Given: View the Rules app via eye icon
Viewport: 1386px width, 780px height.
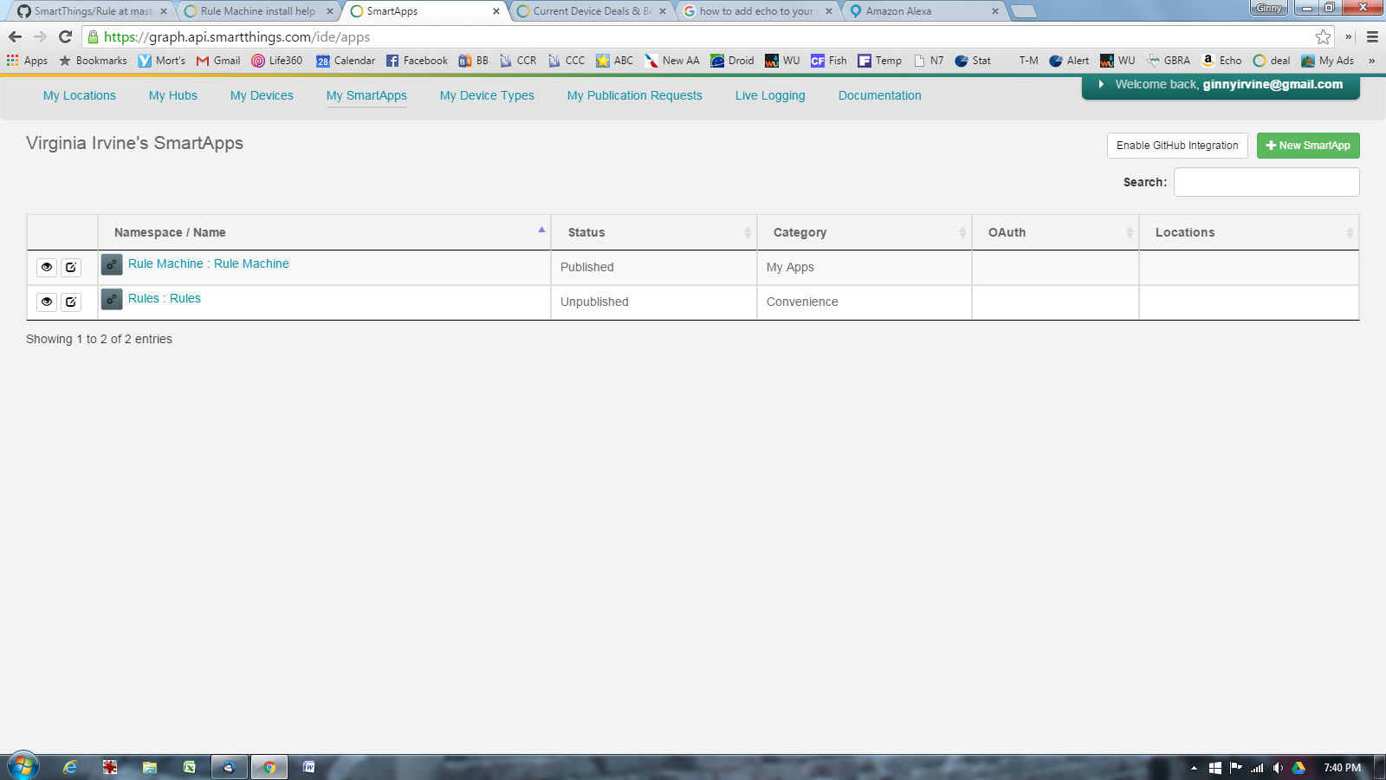Looking at the screenshot, I should coord(47,302).
